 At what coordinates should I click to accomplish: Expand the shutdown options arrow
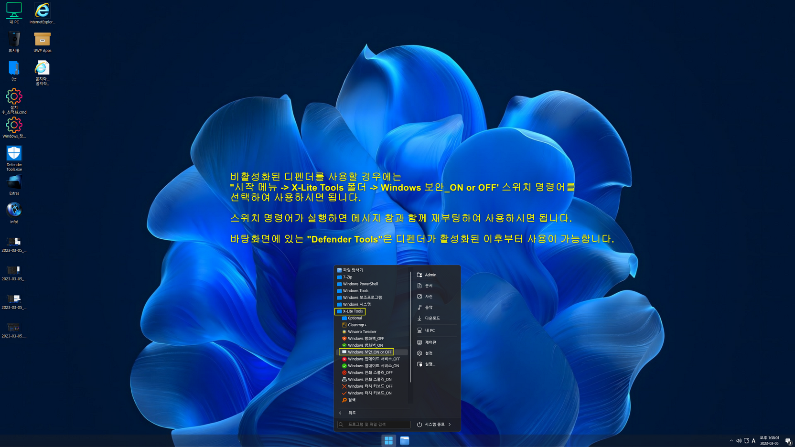point(450,424)
